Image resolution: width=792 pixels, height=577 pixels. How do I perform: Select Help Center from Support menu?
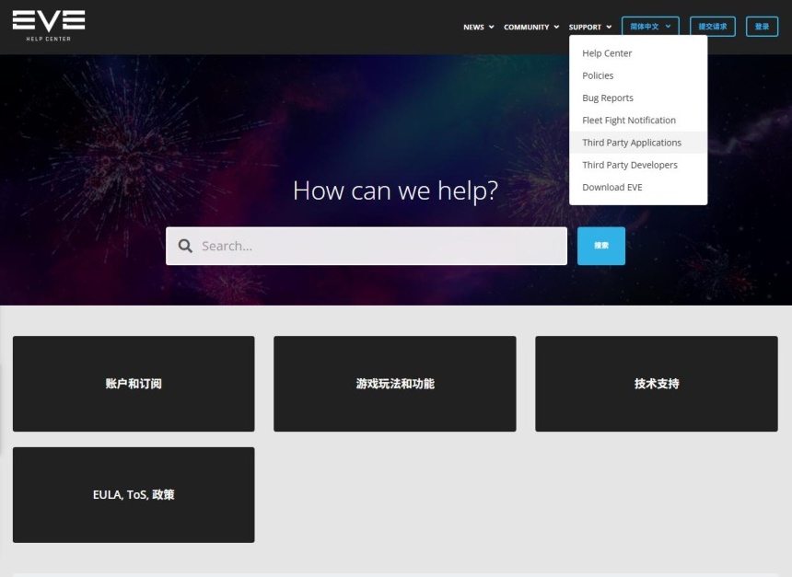tap(607, 53)
